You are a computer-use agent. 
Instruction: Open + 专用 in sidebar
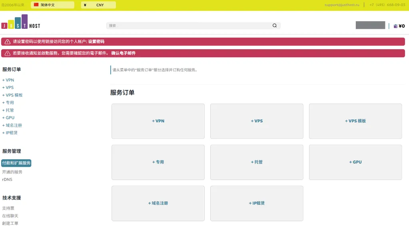tap(8, 102)
